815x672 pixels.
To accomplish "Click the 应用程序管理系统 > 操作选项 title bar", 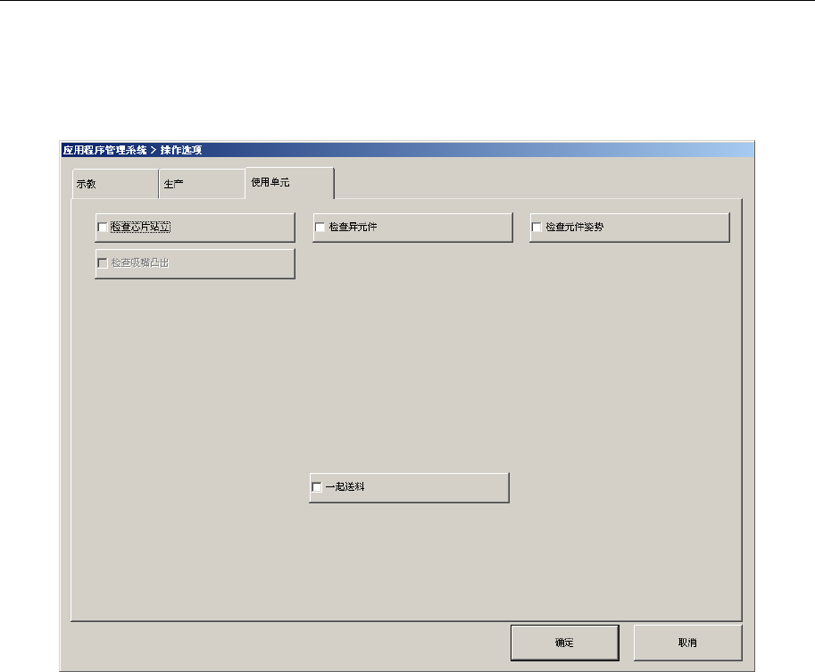I will click(x=407, y=150).
